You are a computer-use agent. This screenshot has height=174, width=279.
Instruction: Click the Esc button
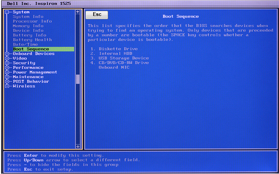(97, 15)
